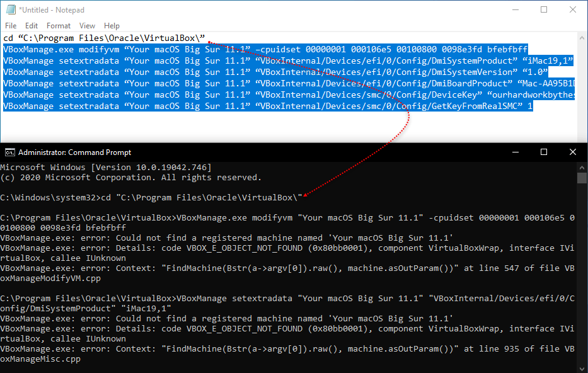Open the Help menu in Notepad
Viewport: 588px width, 373px height.
pos(112,25)
